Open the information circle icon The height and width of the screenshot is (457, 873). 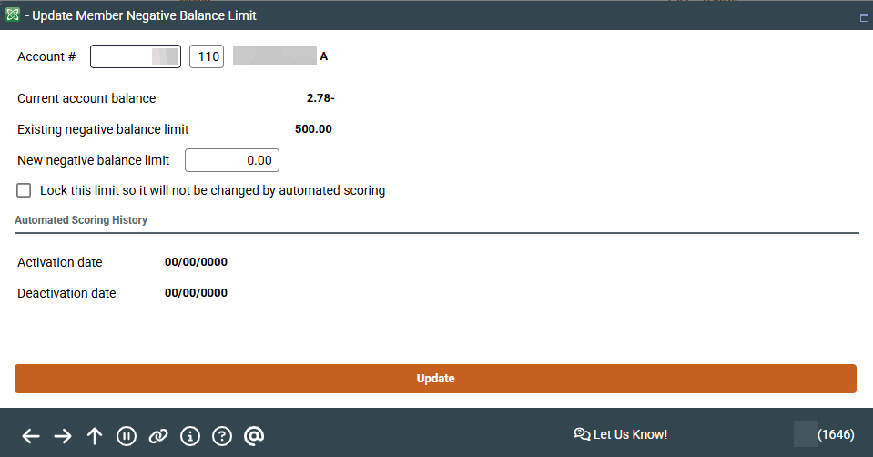click(190, 436)
